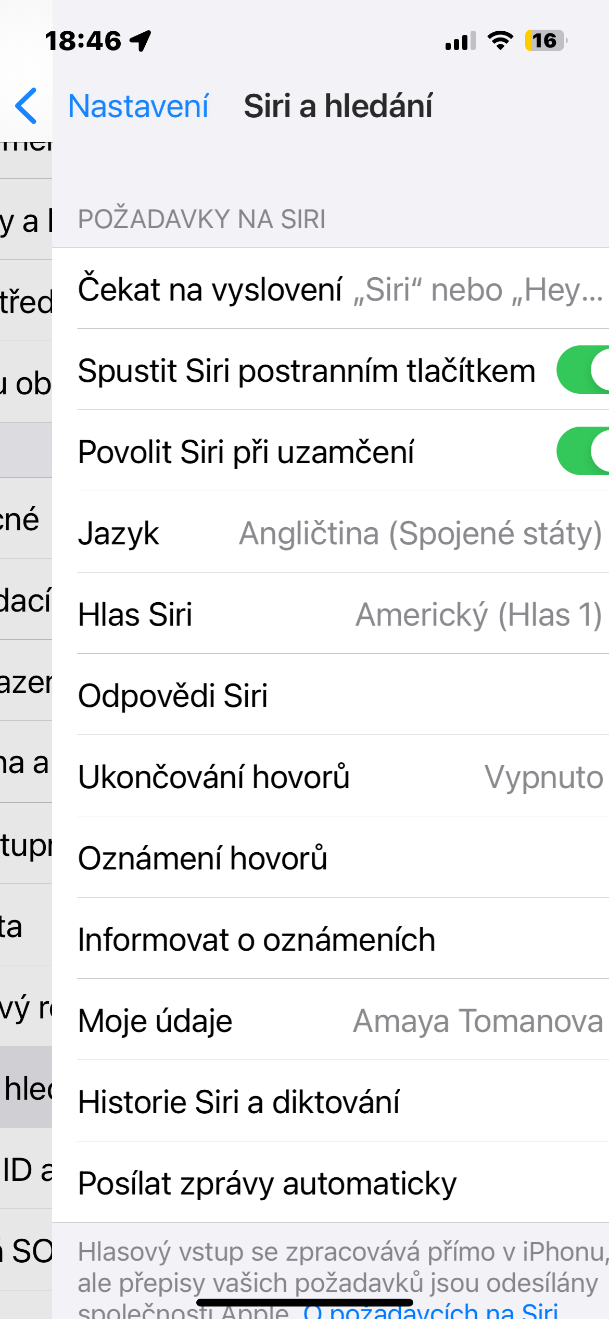Viewport: 609px width, 1319px height.
Task: Open Ukončování hovorů setting
Action: [x=341, y=777]
